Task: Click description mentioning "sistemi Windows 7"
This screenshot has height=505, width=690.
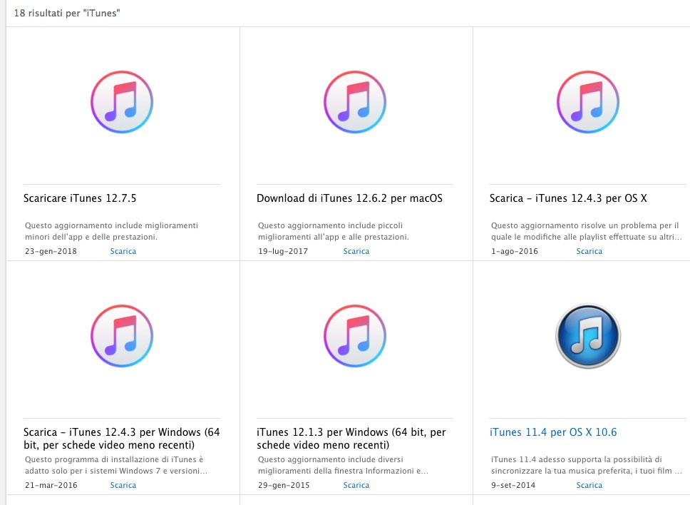Action: coord(115,465)
